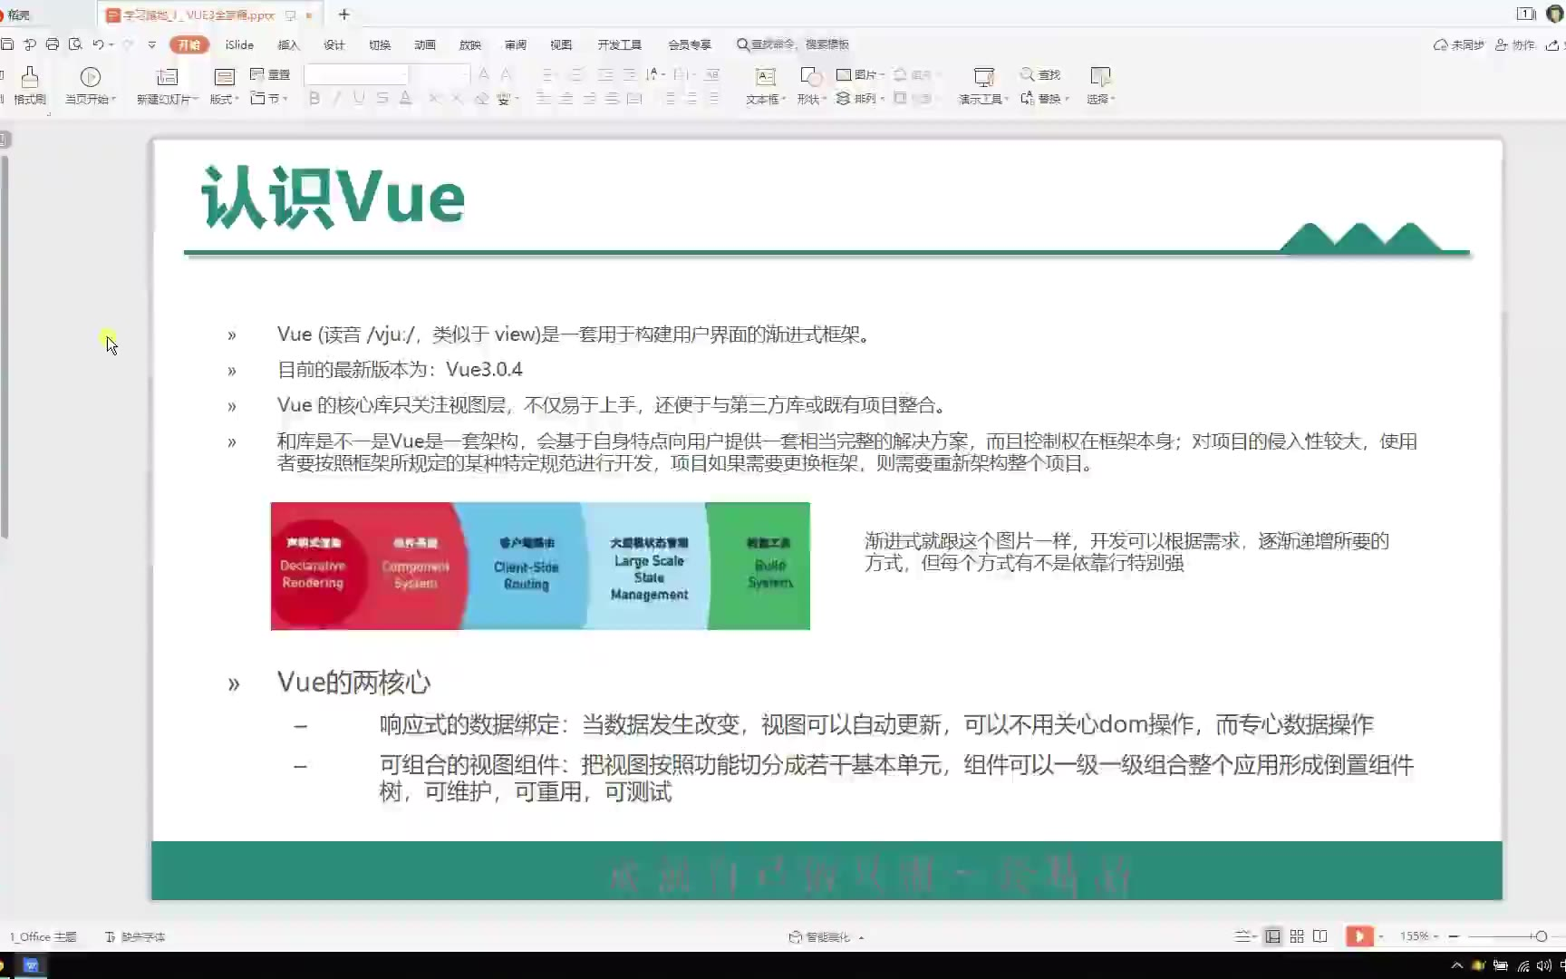Click the decrease font size icon
The width and height of the screenshot is (1566, 979).
506,74
